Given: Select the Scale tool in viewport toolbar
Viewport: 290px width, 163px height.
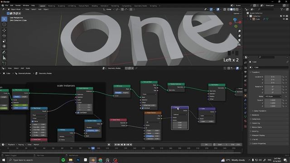Looking at the screenshot, I should (4, 41).
